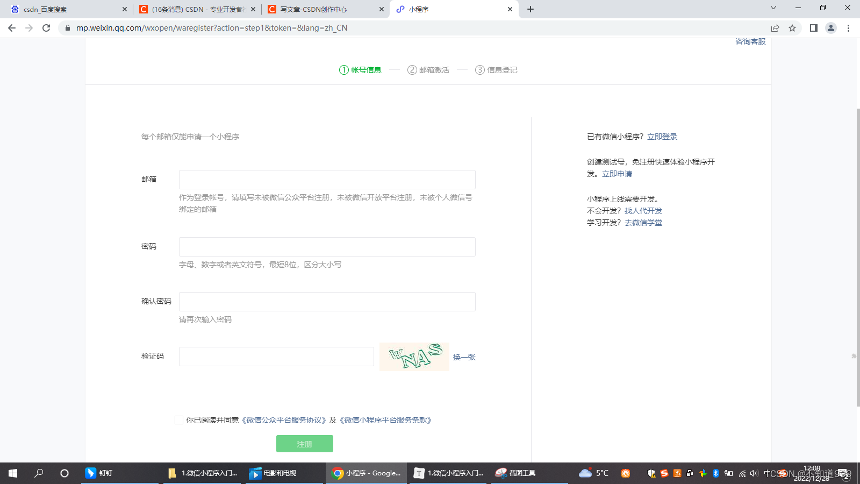Screen dimensions: 860x484
Task: Focus the 验证码 input field
Action: pos(276,357)
